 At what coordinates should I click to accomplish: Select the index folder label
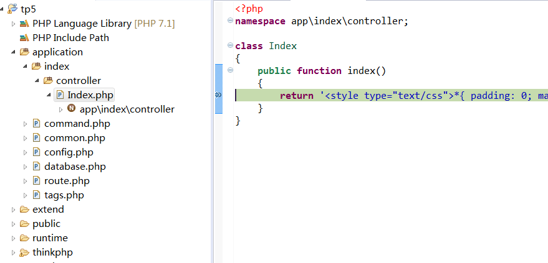point(57,67)
